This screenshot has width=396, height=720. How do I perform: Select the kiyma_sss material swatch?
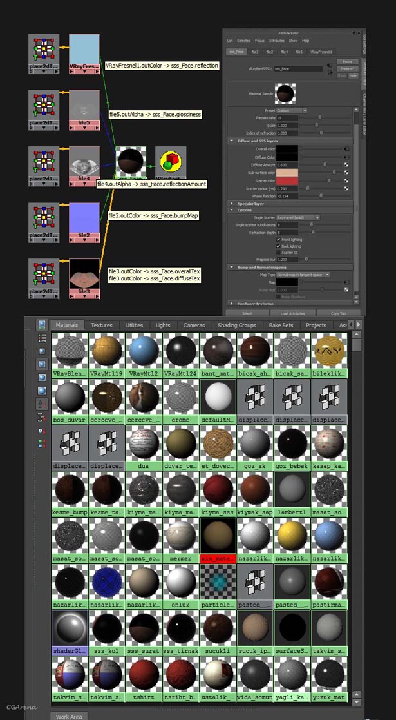tap(218, 494)
